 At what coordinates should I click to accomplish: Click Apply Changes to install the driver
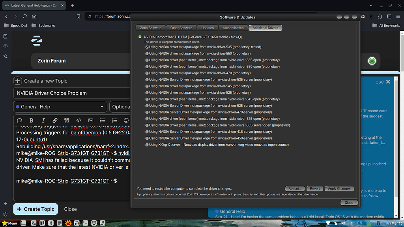pyautogui.click(x=339, y=188)
